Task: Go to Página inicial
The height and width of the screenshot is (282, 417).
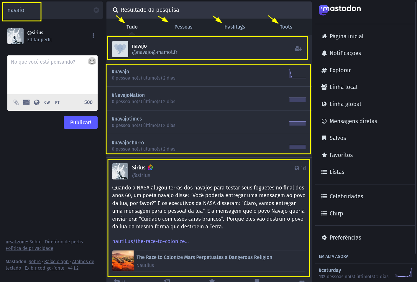Action: [x=342, y=36]
